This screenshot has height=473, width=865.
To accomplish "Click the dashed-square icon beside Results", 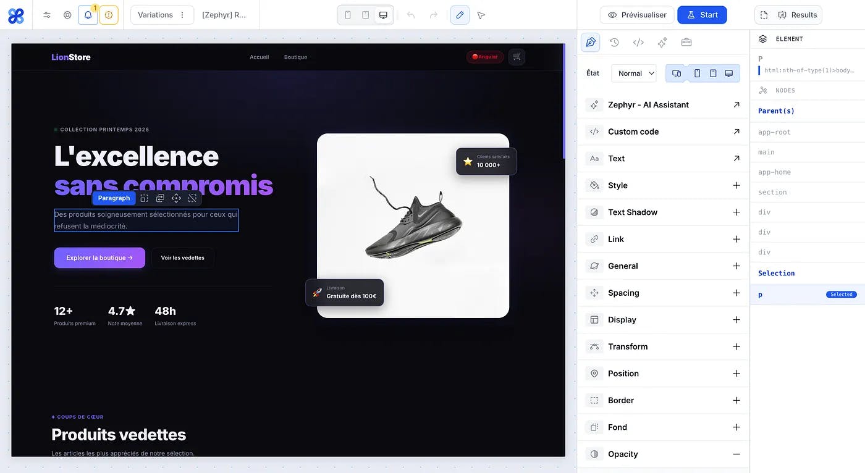I will [764, 15].
